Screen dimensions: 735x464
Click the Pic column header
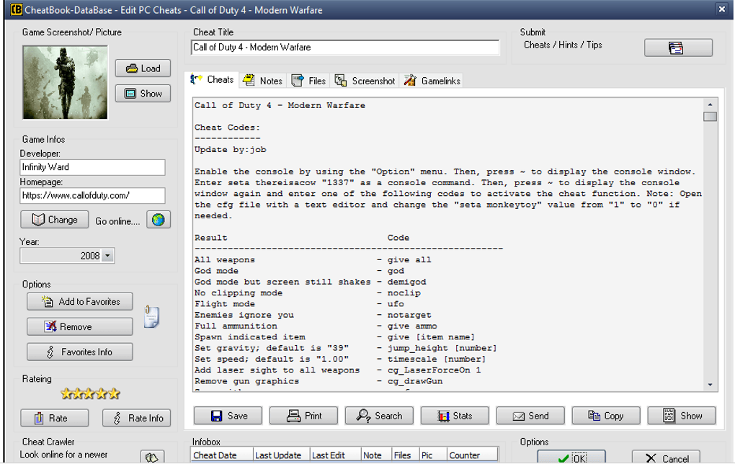pos(432,455)
